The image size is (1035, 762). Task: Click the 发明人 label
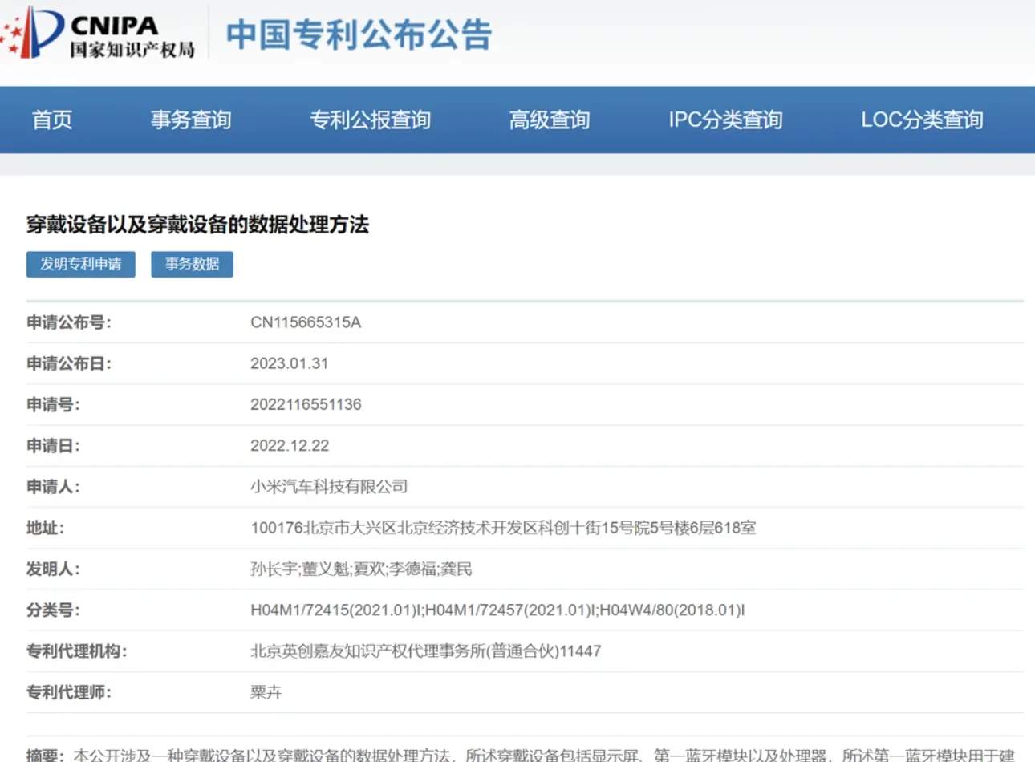coord(53,569)
